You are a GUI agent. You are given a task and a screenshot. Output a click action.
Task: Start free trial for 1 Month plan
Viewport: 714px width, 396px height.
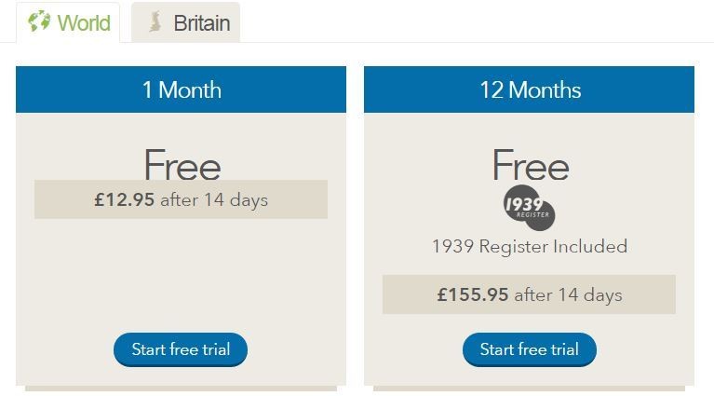click(x=181, y=349)
